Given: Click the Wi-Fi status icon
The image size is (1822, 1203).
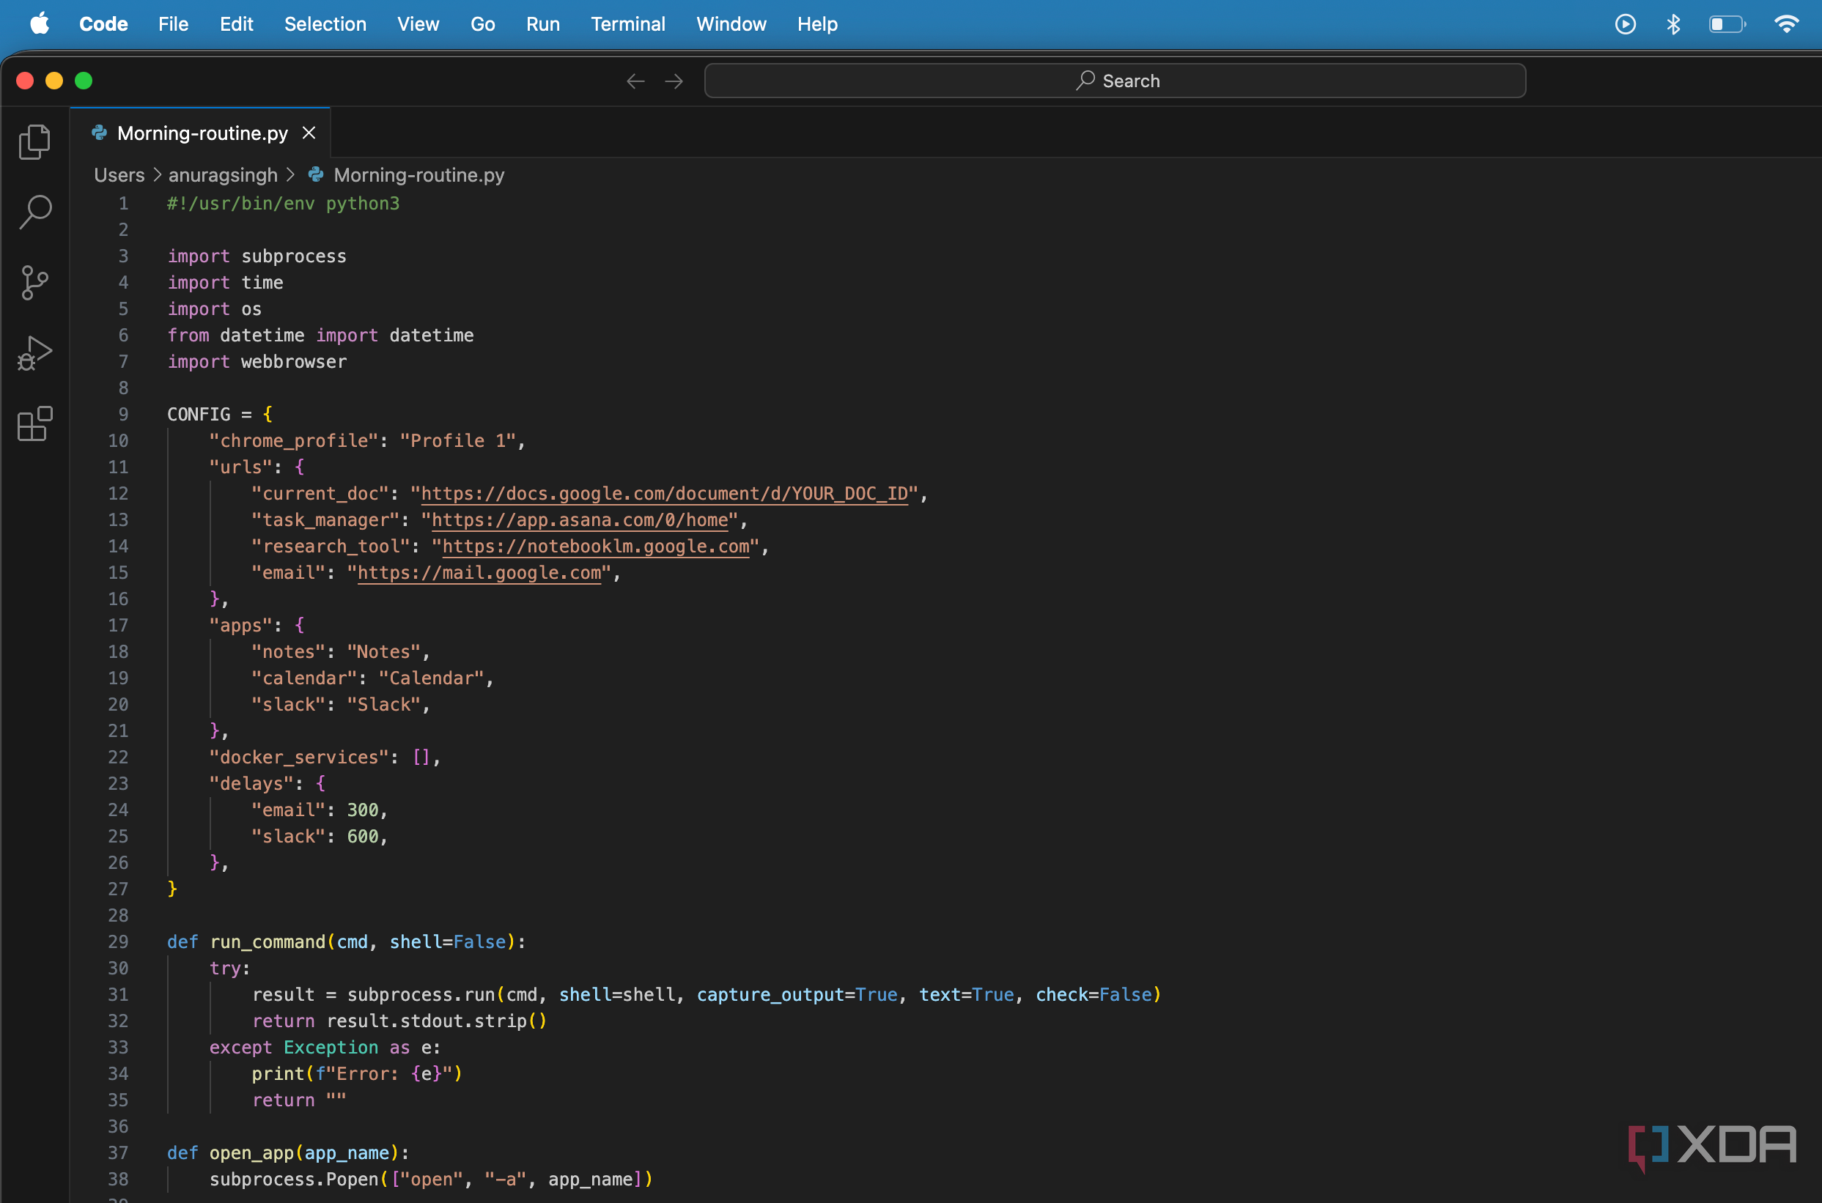Looking at the screenshot, I should [x=1786, y=25].
